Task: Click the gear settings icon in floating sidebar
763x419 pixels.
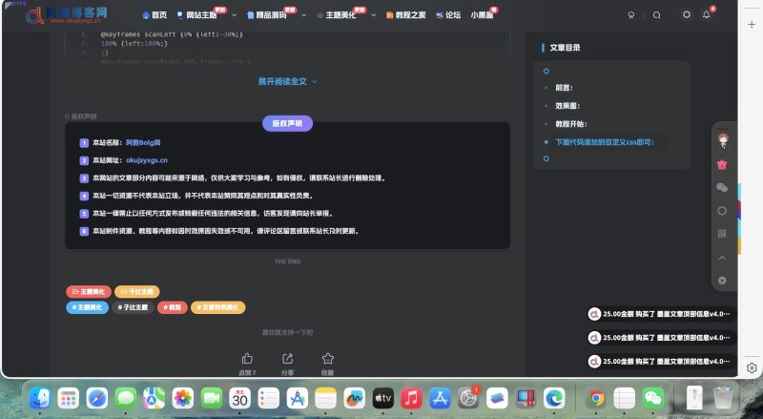Action: coord(722,281)
